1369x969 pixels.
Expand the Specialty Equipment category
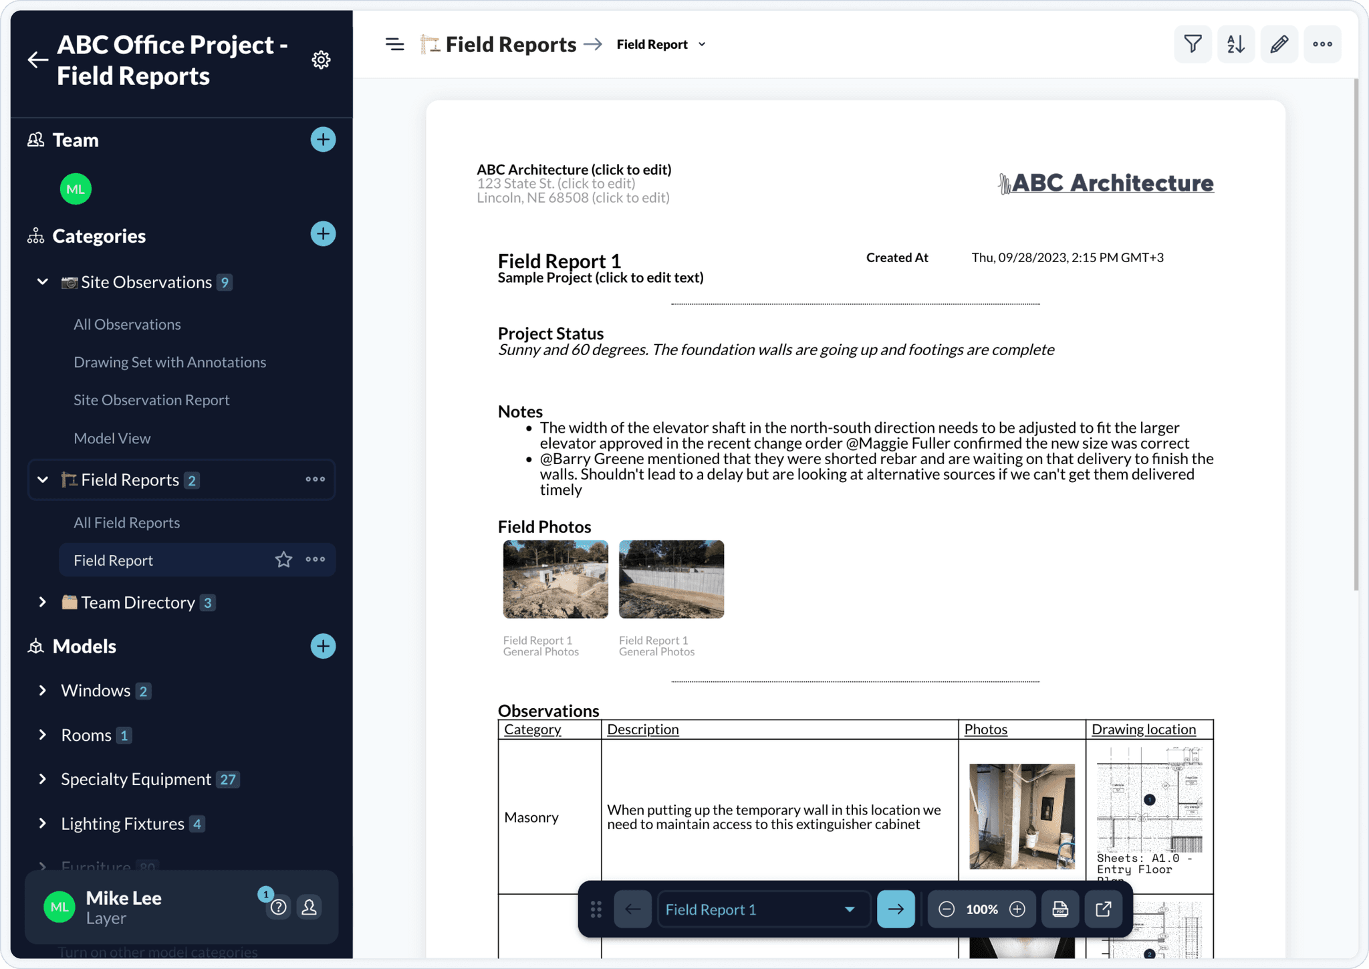pyautogui.click(x=43, y=779)
